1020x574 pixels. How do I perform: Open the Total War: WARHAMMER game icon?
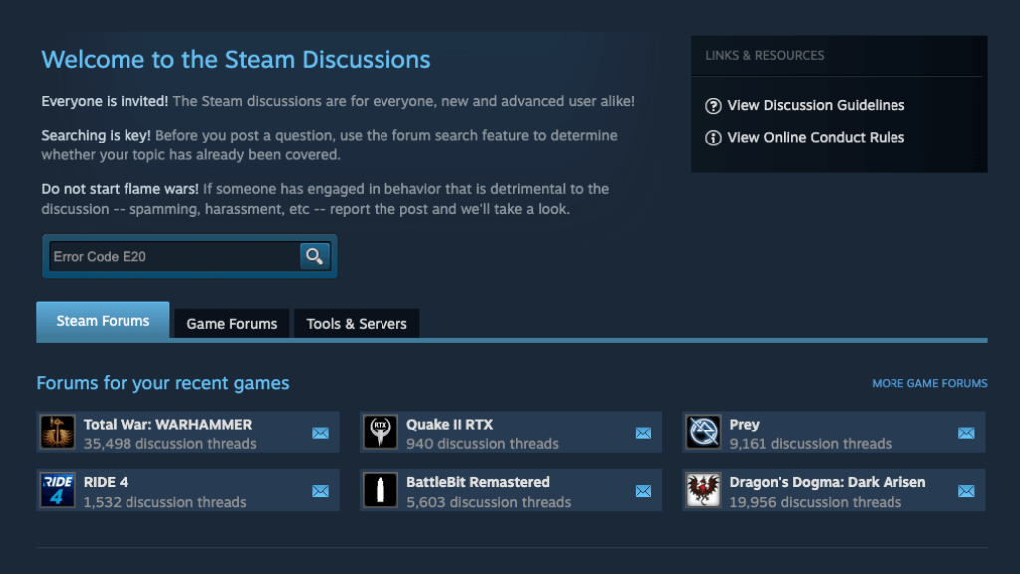(58, 432)
